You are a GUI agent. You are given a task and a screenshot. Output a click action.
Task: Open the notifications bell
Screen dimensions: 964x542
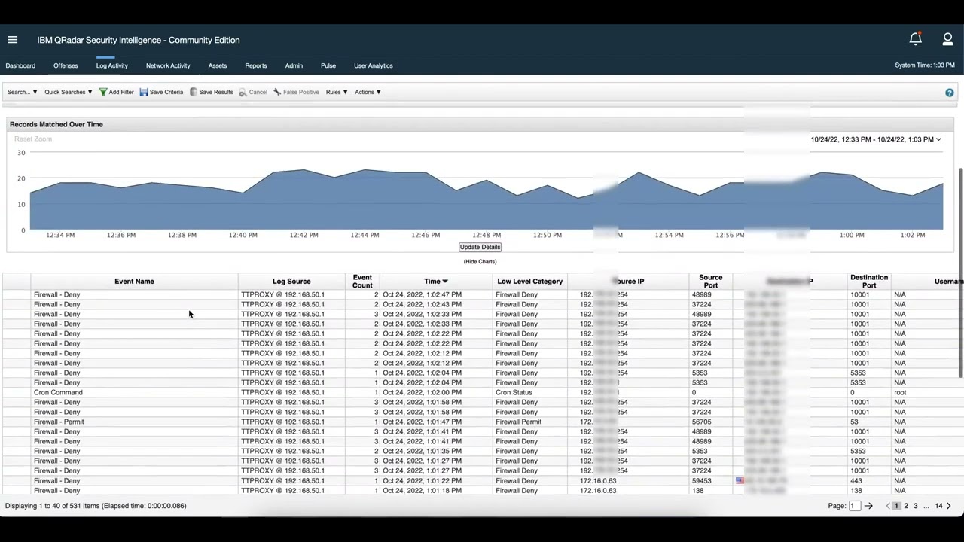point(915,39)
